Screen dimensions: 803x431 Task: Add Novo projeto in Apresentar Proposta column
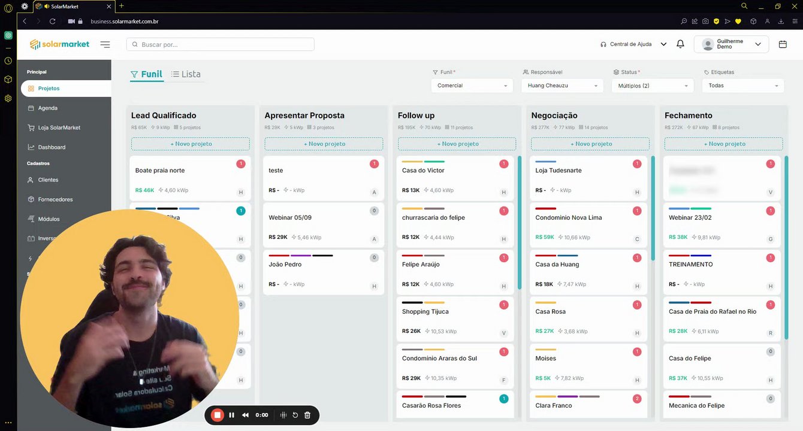[x=324, y=144]
